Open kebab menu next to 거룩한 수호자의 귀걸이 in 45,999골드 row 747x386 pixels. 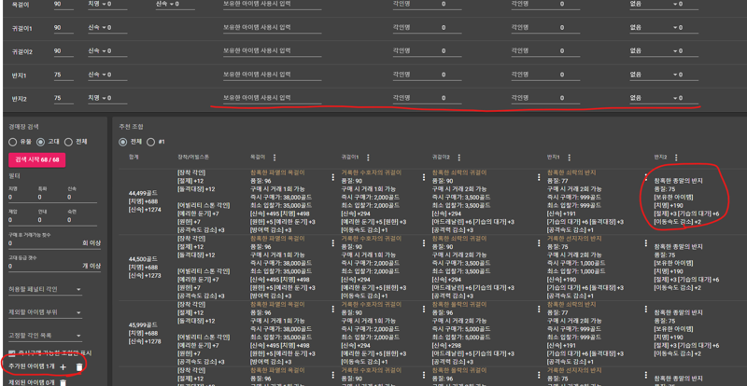coord(424,309)
